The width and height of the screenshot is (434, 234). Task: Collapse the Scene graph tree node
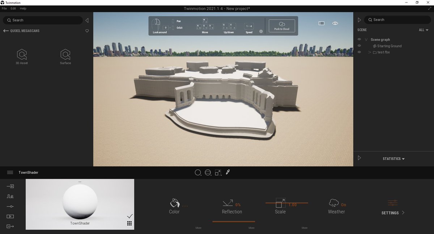click(366, 40)
